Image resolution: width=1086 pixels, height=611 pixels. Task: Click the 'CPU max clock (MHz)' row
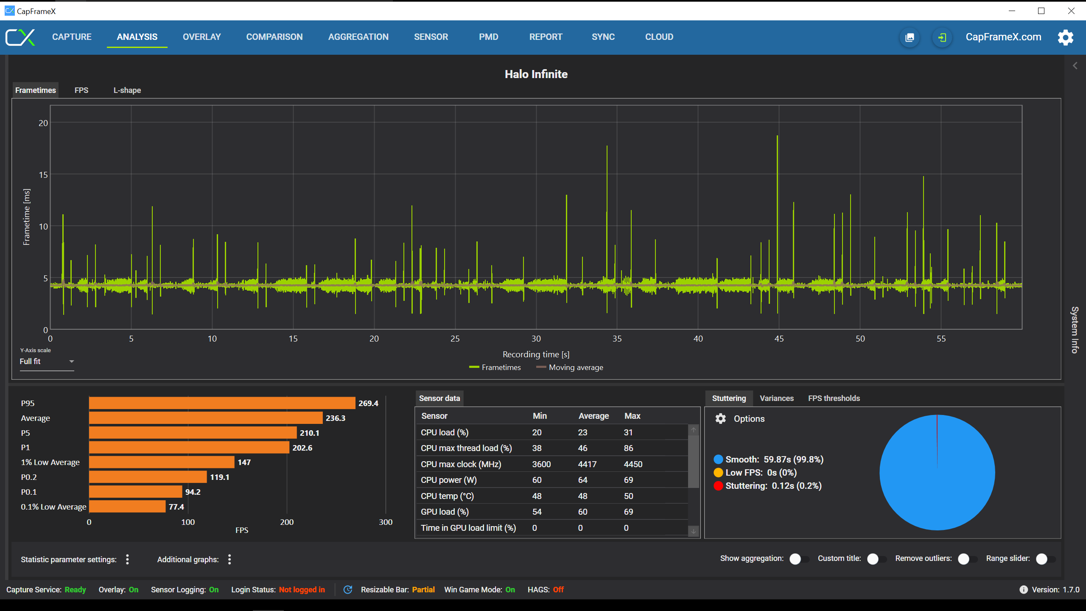tap(551, 464)
